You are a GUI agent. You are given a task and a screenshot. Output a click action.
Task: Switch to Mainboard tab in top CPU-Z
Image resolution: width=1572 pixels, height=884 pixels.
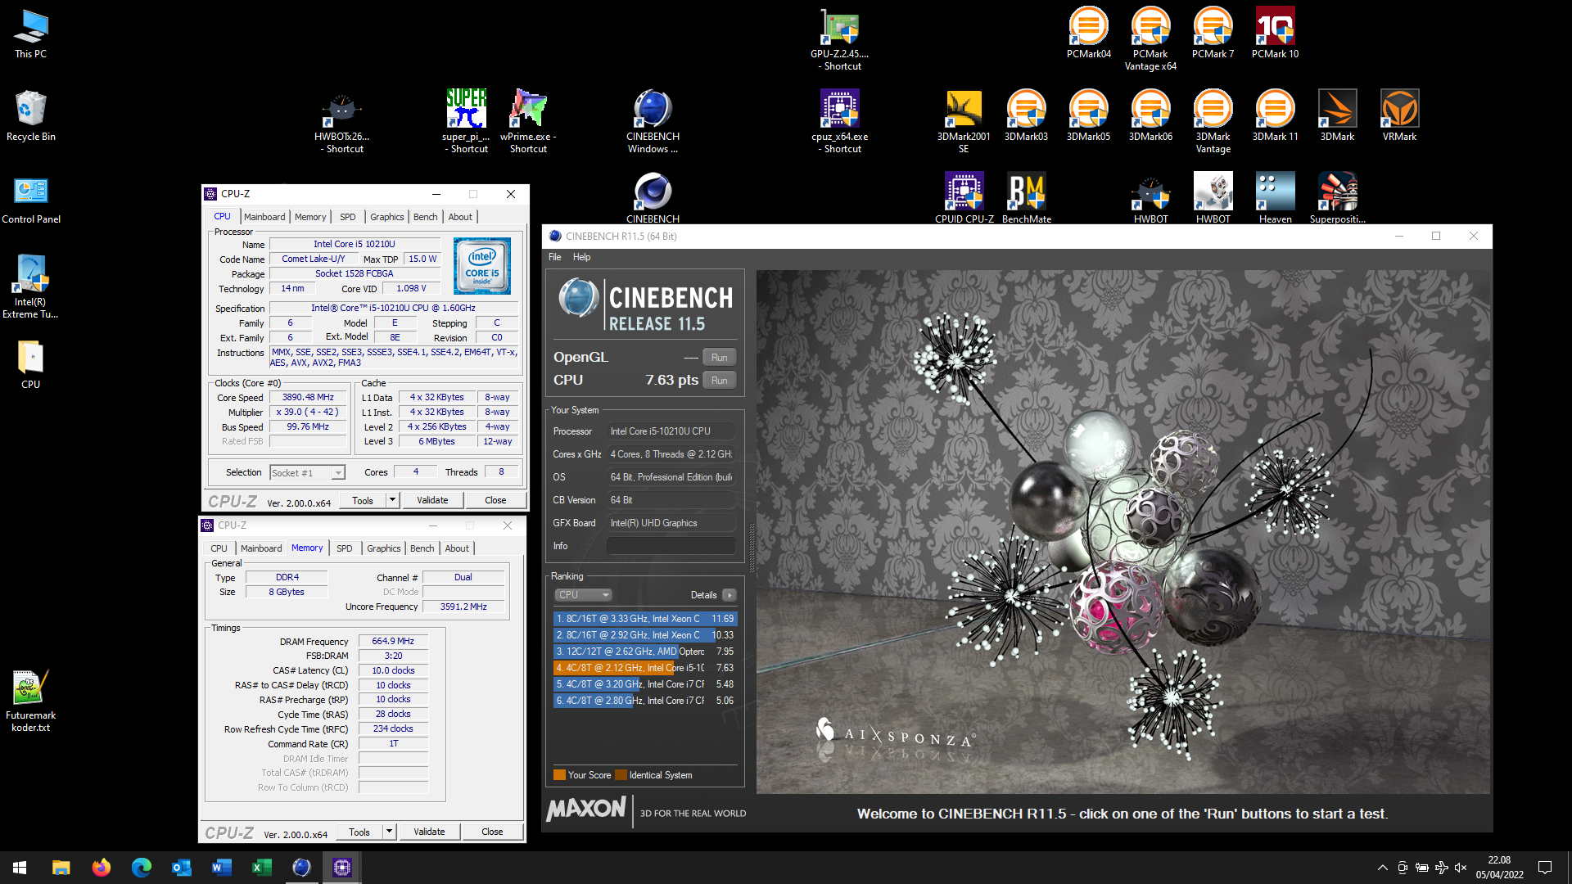tap(264, 217)
